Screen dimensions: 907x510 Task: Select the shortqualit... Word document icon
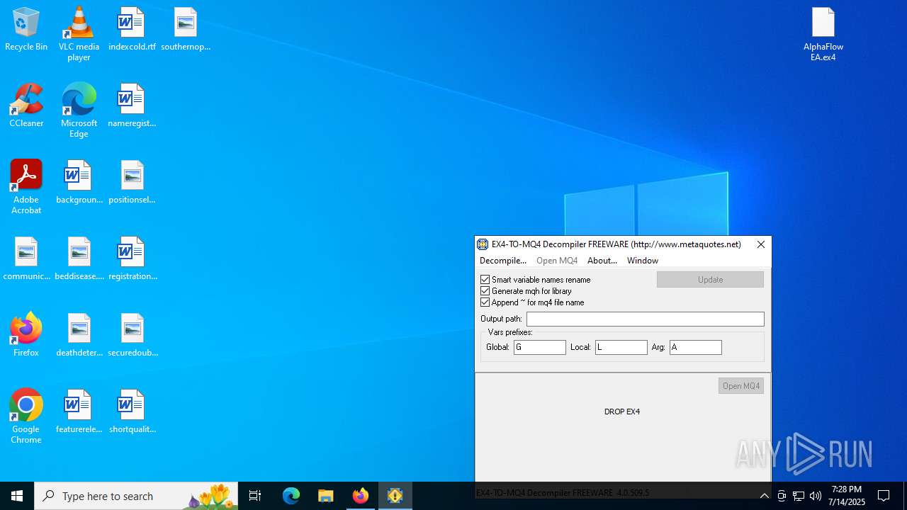[x=132, y=412]
